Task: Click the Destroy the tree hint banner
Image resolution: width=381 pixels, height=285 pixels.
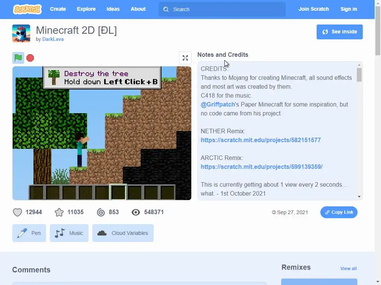Action: click(x=102, y=78)
